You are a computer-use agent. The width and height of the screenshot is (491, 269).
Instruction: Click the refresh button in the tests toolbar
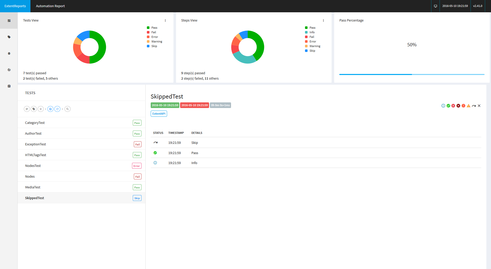pyautogui.click(x=58, y=109)
